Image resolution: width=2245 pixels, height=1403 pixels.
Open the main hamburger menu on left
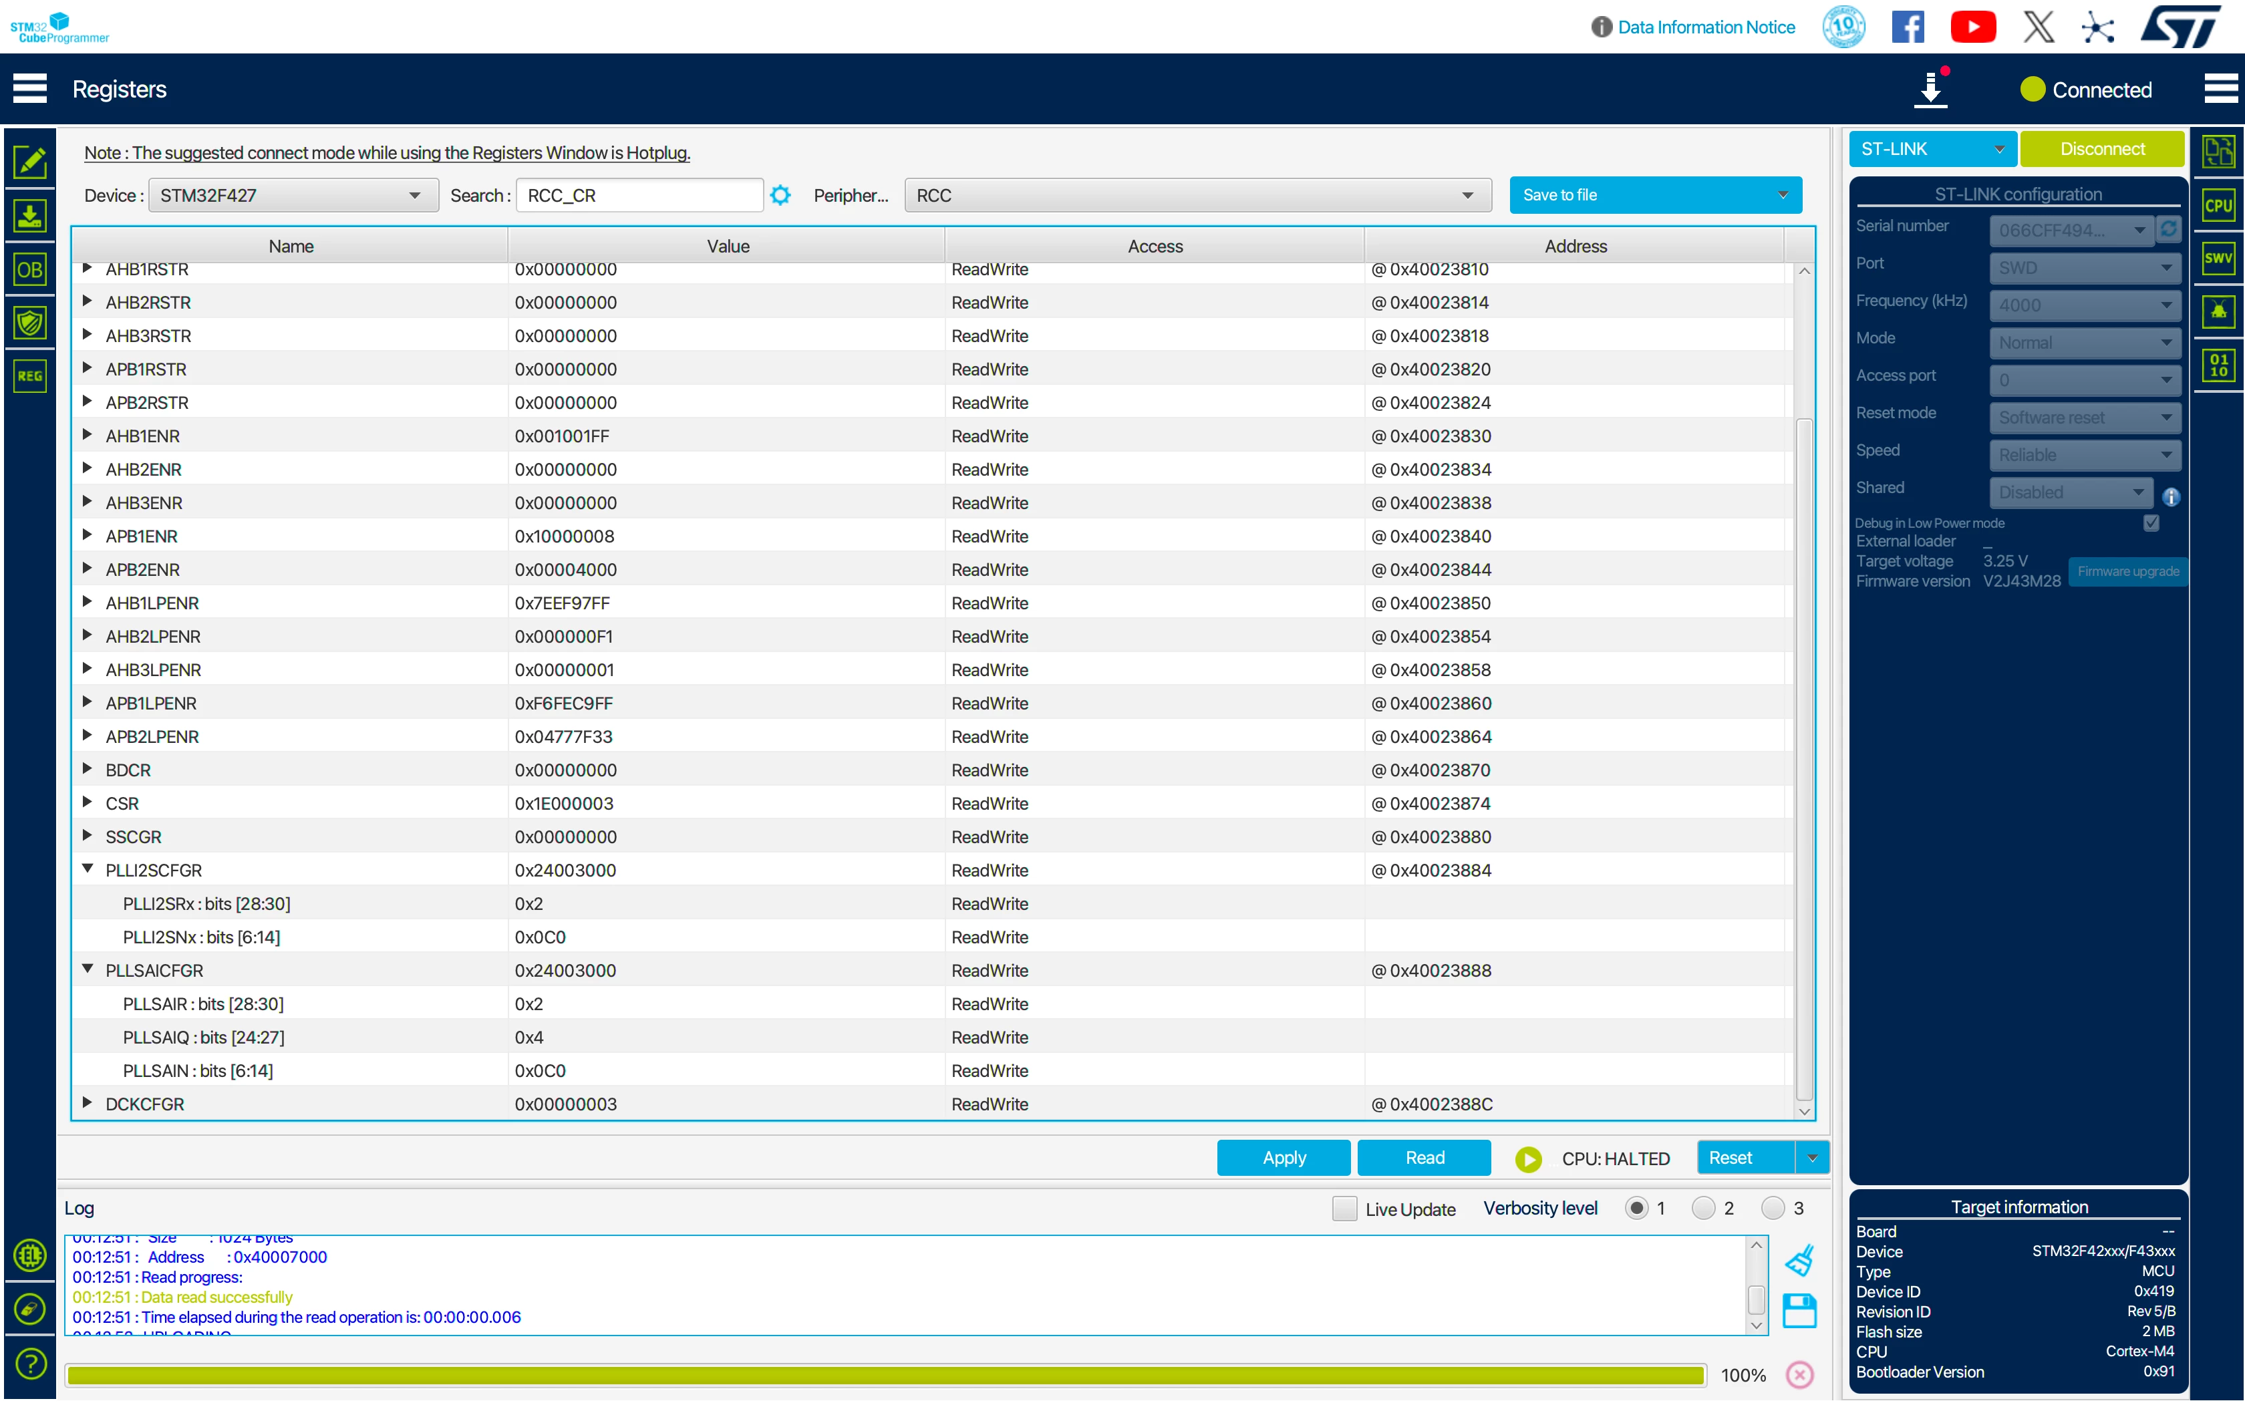pos(29,89)
